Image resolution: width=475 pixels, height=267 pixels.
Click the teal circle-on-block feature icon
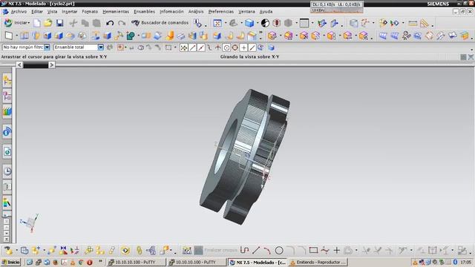point(131,36)
